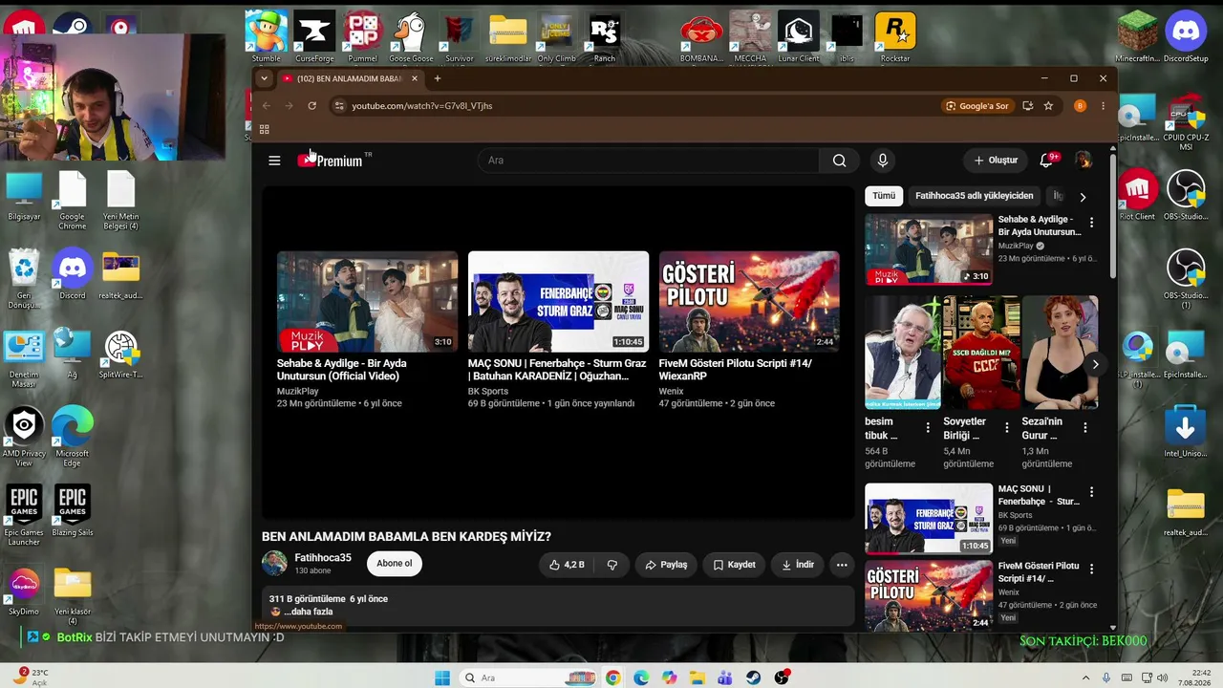Open more actions menu beside İndir

[842, 565]
